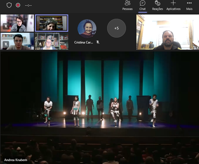Click the shared stage performance video
The height and width of the screenshot is (164, 199).
click(x=100, y=108)
